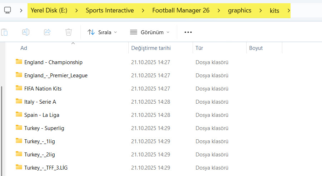The height and width of the screenshot is (176, 322).
Task: Select the Italy - Serie A folder icon
Action: tap(19, 102)
